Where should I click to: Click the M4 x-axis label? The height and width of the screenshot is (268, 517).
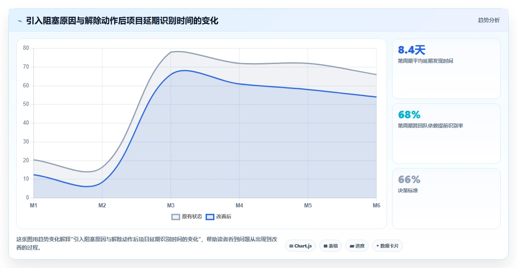tap(239, 205)
